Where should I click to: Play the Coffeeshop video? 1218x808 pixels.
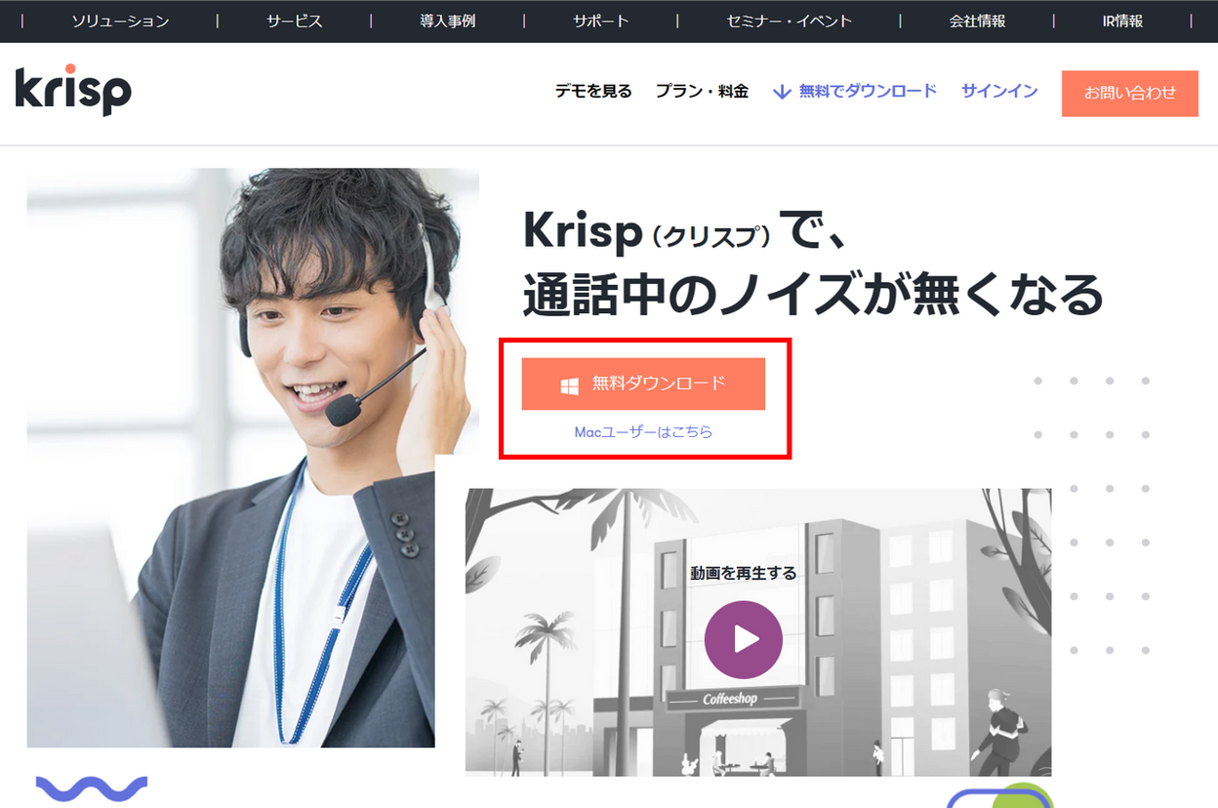744,639
